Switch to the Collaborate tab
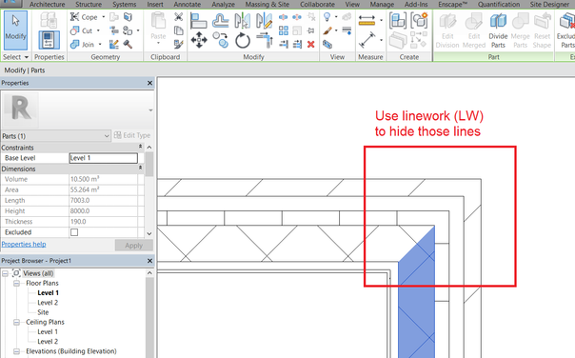575x358 pixels. pyautogui.click(x=317, y=5)
